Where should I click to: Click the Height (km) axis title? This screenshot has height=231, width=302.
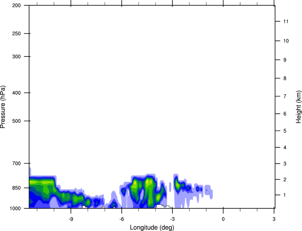click(298, 107)
